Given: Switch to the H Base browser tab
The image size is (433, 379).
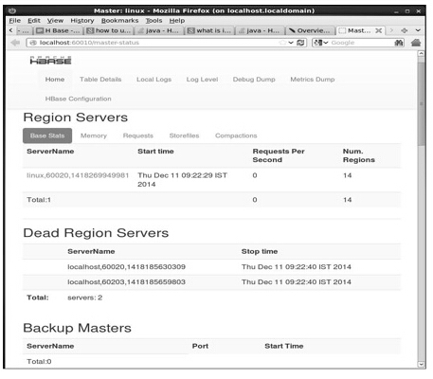Looking at the screenshot, I should click(58, 30).
